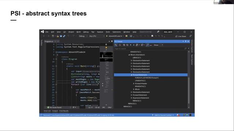Viewport: 234px width, 131px height.
Task: Click the notifications icon with red badge in status bar
Action: tap(178, 115)
